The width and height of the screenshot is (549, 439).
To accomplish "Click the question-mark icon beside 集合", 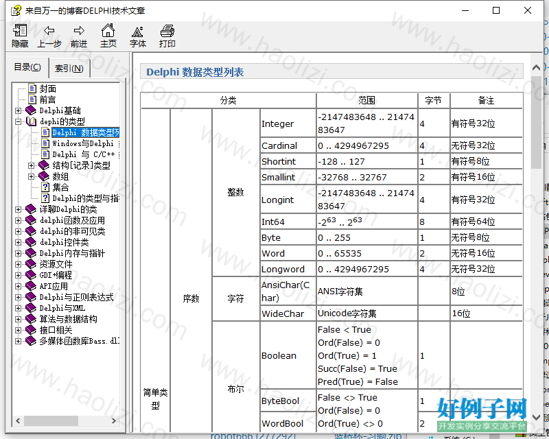I will click(45, 187).
